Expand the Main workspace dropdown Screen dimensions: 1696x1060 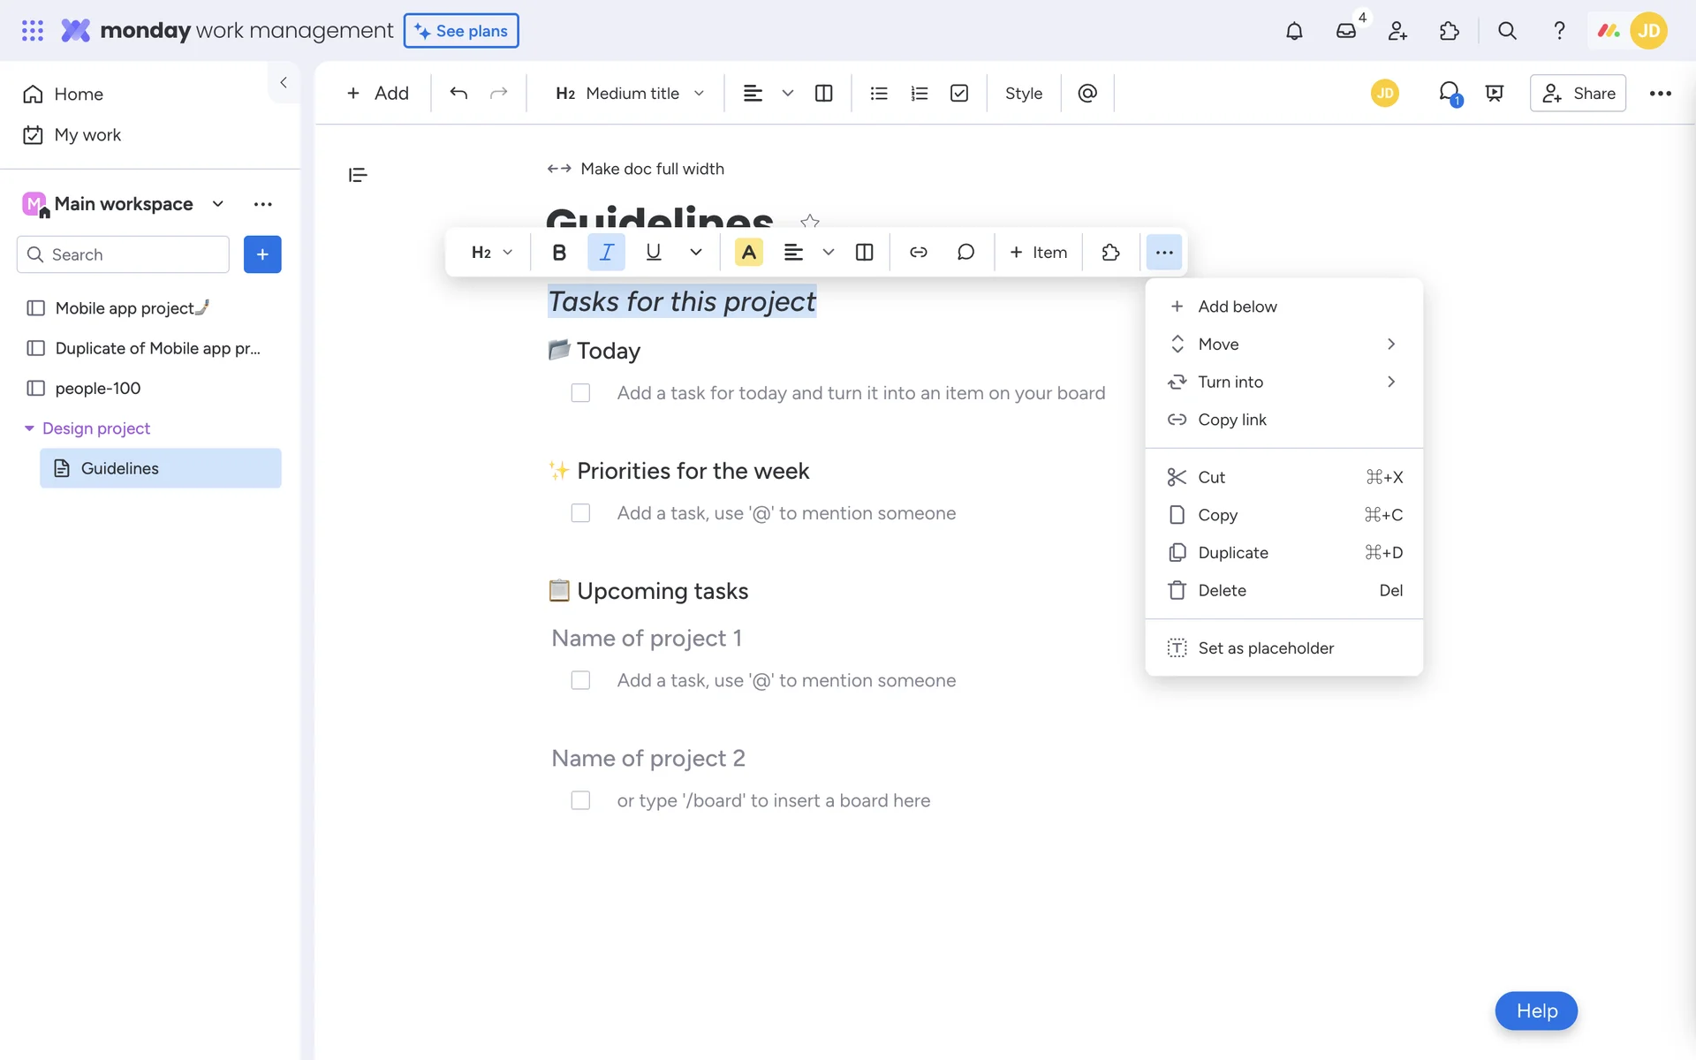click(218, 204)
